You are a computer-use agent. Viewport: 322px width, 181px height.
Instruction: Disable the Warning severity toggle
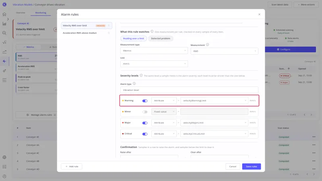tap(145, 101)
